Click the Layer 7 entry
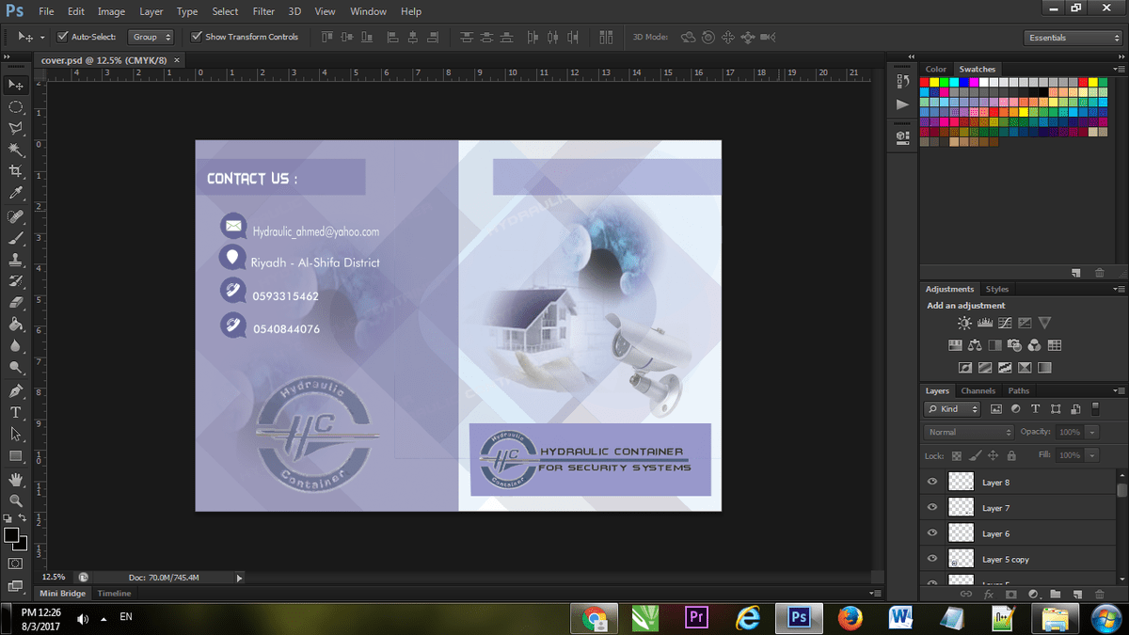Viewport: 1129px width, 635px height. click(995, 508)
